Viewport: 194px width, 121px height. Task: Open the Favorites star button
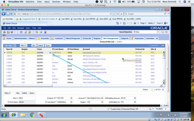click(8, 19)
